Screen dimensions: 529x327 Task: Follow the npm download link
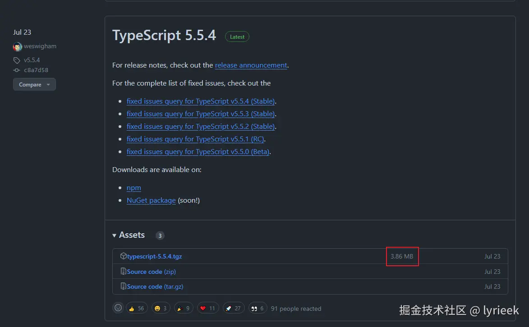click(x=133, y=188)
